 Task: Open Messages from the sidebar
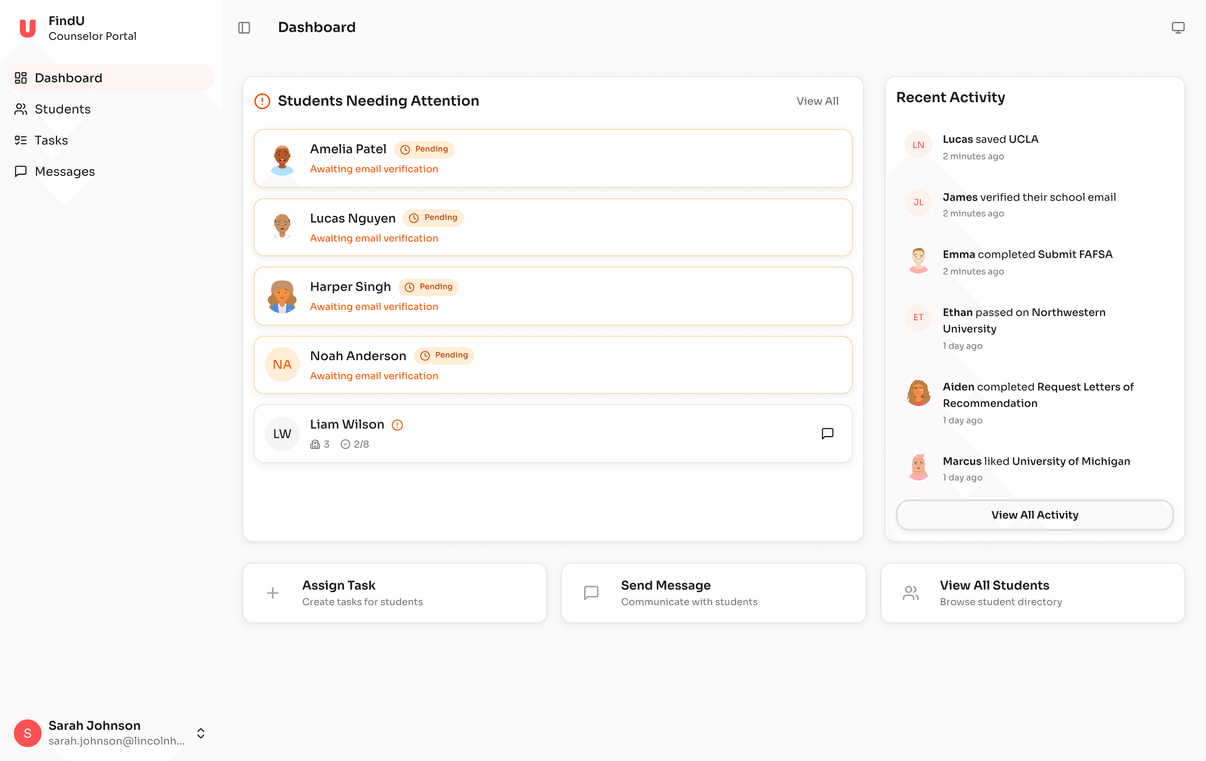click(x=64, y=171)
